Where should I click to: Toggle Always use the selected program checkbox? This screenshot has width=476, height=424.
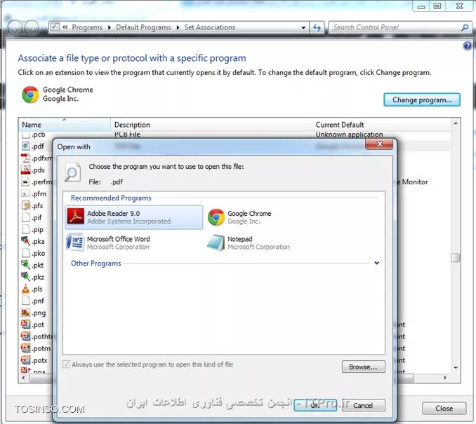coord(66,364)
